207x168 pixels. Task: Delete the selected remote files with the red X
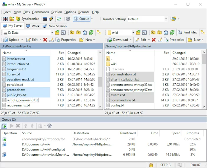pyautogui.click(x=154, y=40)
